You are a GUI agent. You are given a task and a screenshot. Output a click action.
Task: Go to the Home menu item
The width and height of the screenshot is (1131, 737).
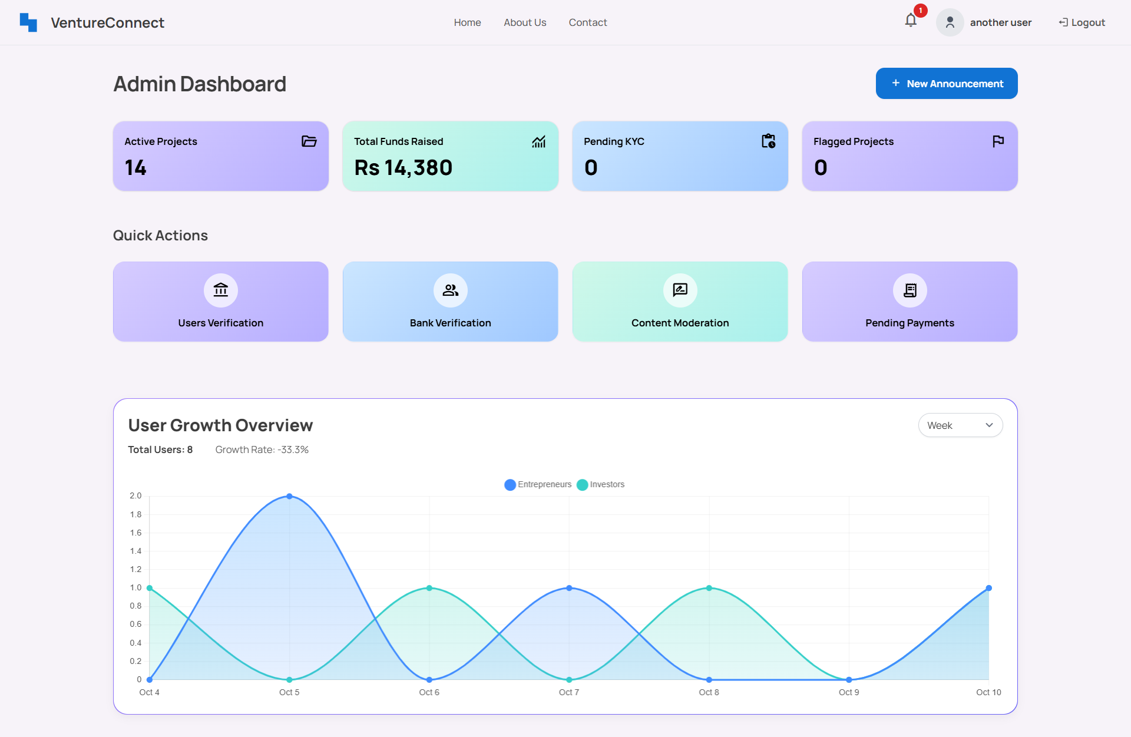(x=467, y=22)
